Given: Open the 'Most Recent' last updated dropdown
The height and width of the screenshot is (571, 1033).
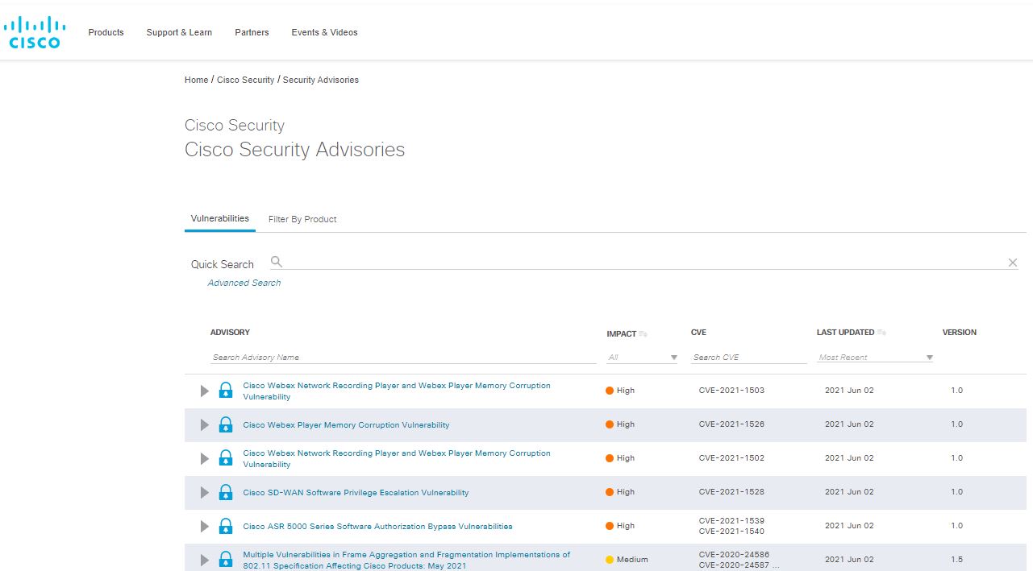Looking at the screenshot, I should pos(875,358).
